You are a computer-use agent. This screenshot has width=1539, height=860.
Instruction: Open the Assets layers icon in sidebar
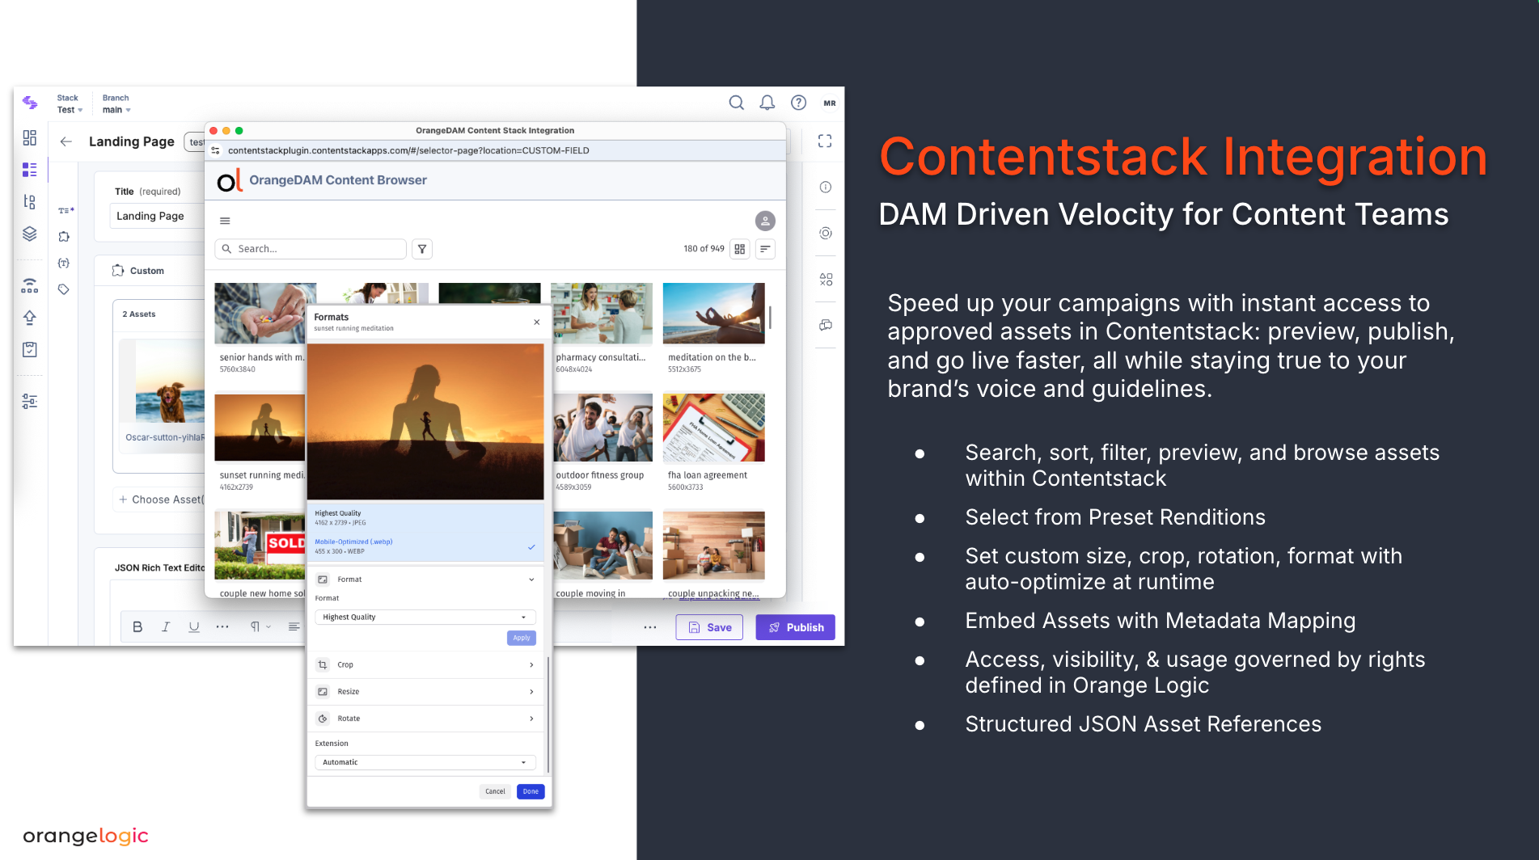(x=30, y=234)
